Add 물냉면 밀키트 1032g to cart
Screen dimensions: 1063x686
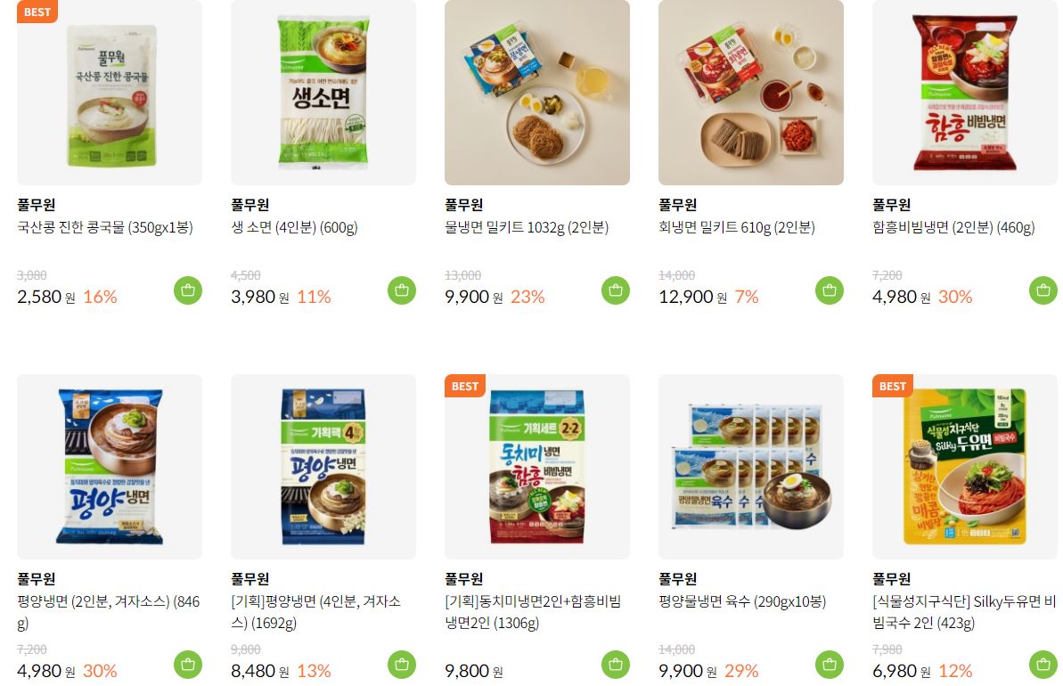click(x=616, y=290)
